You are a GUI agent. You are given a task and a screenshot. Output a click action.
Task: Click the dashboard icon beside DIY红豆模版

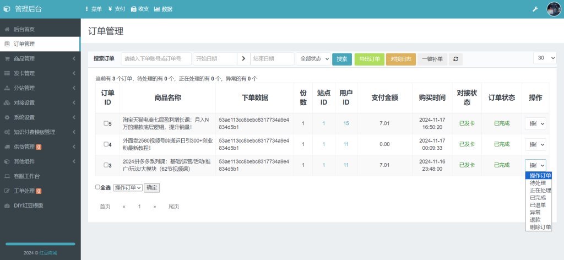click(7, 205)
